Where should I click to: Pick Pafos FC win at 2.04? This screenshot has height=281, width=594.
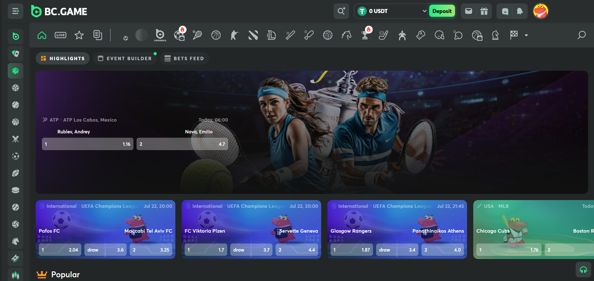[x=60, y=250]
